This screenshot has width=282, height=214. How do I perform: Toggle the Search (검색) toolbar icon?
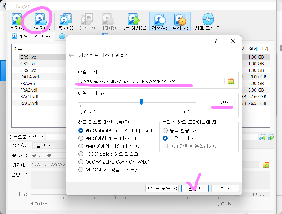[x=160, y=22]
